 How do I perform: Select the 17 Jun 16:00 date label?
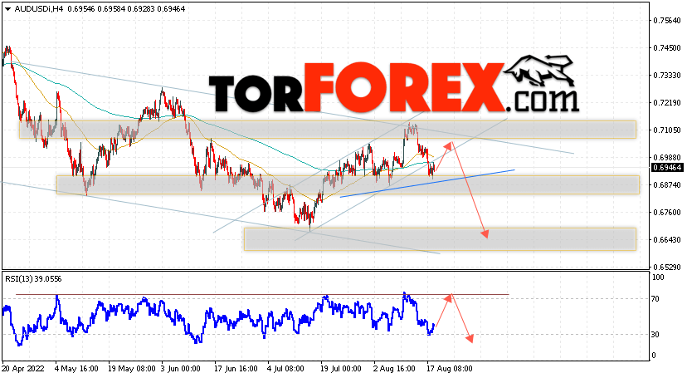pyautogui.click(x=236, y=369)
